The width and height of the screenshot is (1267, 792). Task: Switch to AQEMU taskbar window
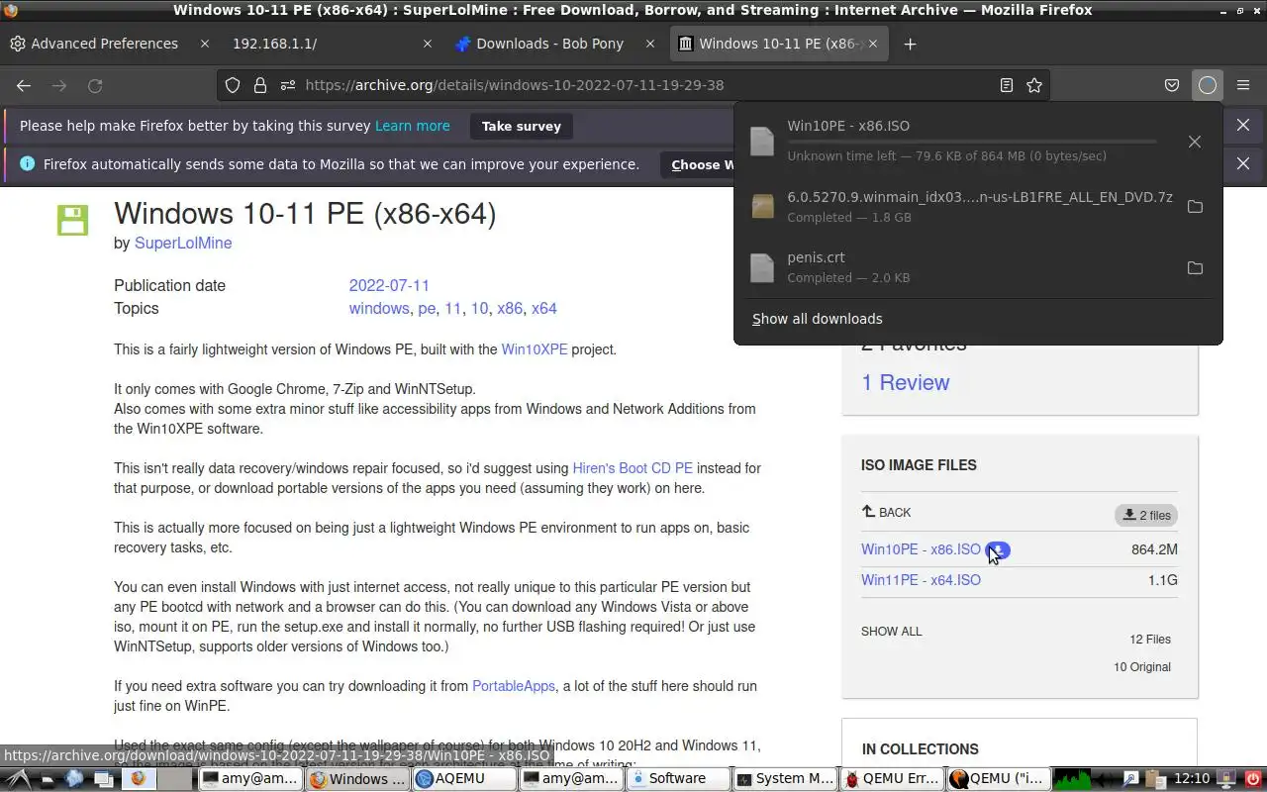point(464,778)
